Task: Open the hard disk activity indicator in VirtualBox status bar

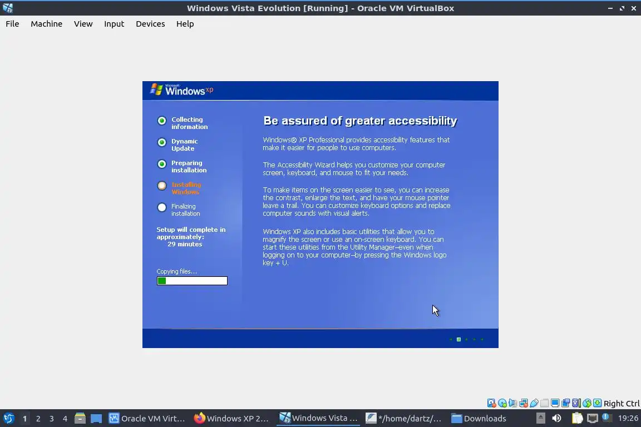Action: [x=491, y=403]
